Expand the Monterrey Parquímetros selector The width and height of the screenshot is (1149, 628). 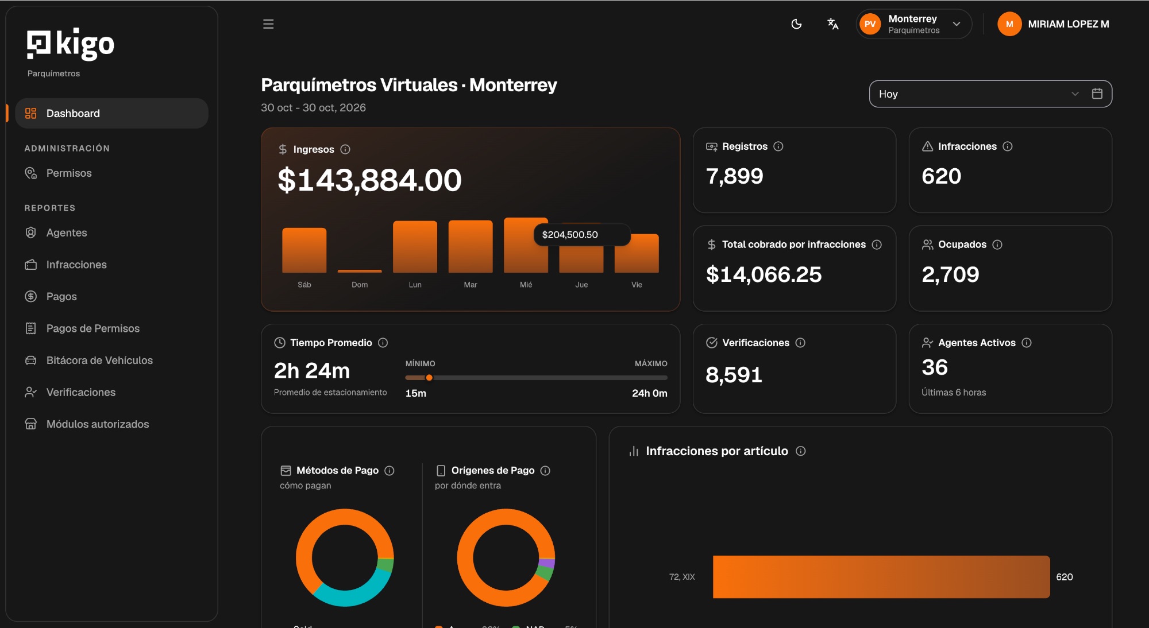(913, 24)
